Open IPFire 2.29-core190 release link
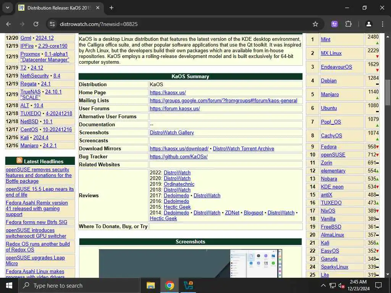 (x=53, y=46)
